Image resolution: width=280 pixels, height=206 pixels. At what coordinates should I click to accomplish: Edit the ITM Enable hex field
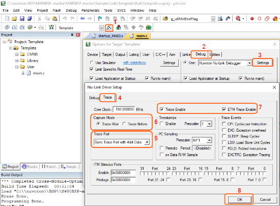[x=123, y=172]
